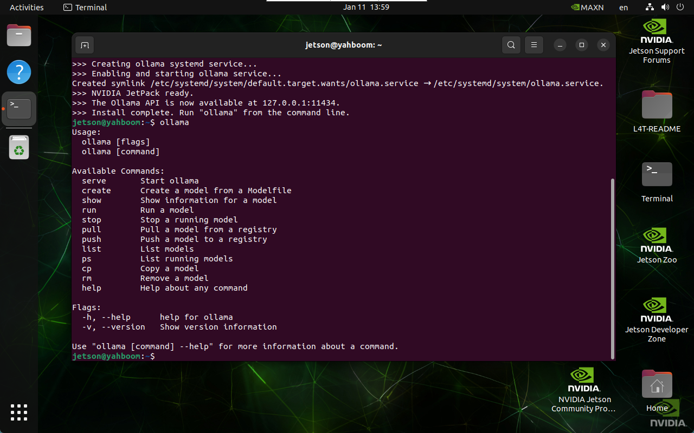Open the terminal hamburger menu

pos(534,45)
